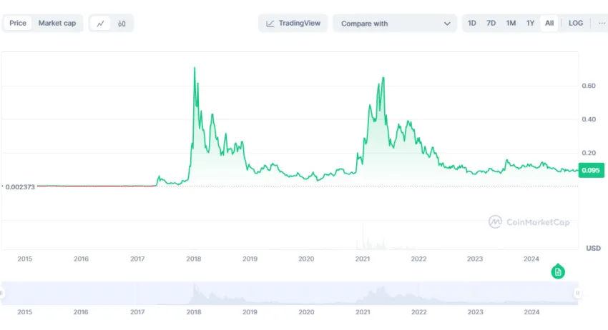Click the 0.60 price axis label

click(589, 86)
